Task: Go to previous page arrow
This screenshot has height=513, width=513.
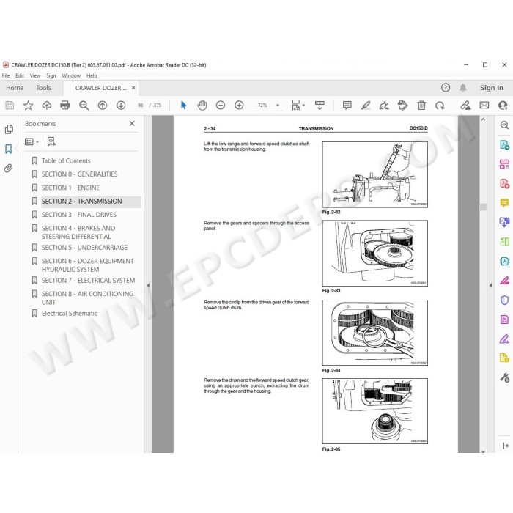Action: tap(103, 106)
